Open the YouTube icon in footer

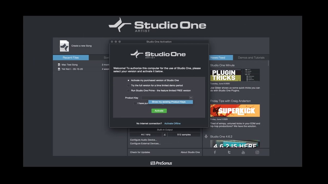tap(243, 152)
